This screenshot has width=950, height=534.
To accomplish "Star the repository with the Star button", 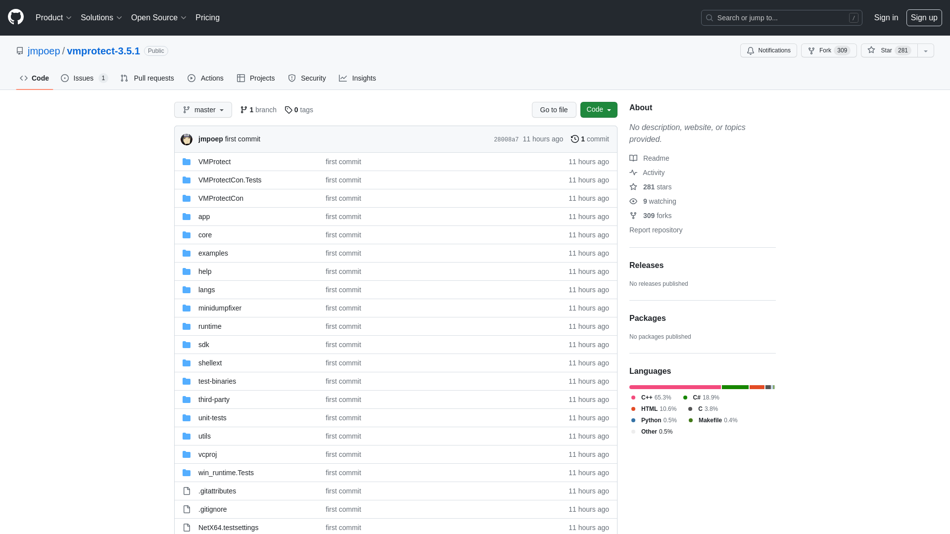I will tap(889, 50).
